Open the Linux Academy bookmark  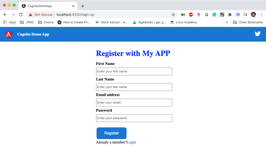[184, 22]
